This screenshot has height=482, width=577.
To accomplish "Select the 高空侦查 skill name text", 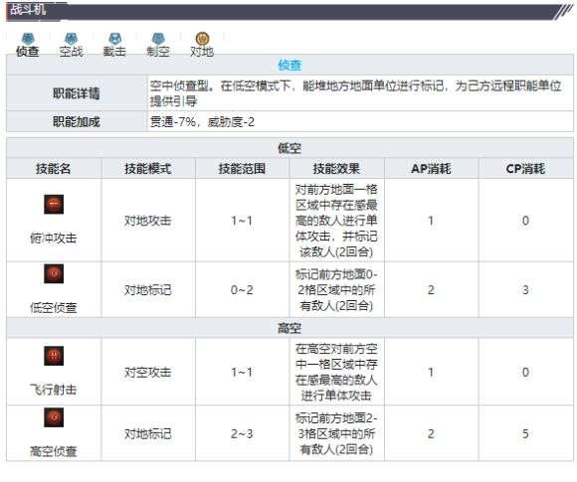I will click(54, 451).
